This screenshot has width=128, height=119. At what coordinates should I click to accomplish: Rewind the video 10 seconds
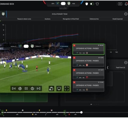click(x=20, y=88)
